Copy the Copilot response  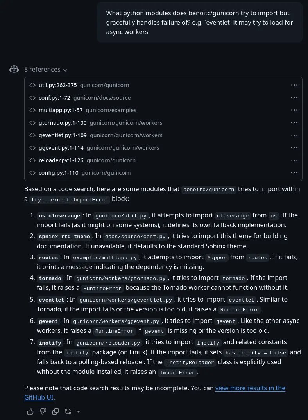click(56, 411)
